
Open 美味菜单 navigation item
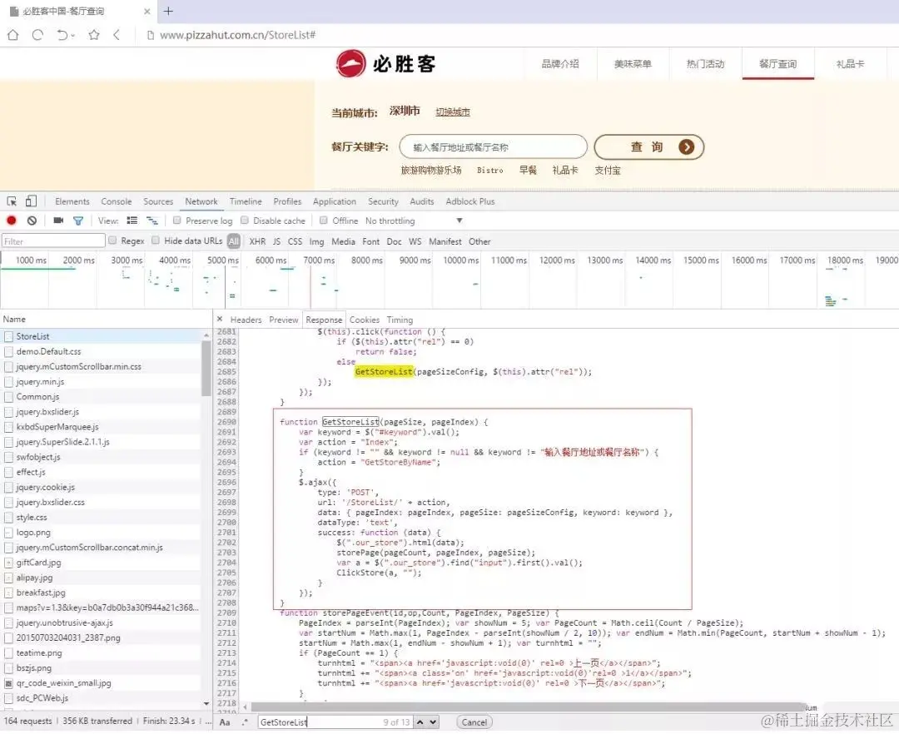click(x=633, y=63)
